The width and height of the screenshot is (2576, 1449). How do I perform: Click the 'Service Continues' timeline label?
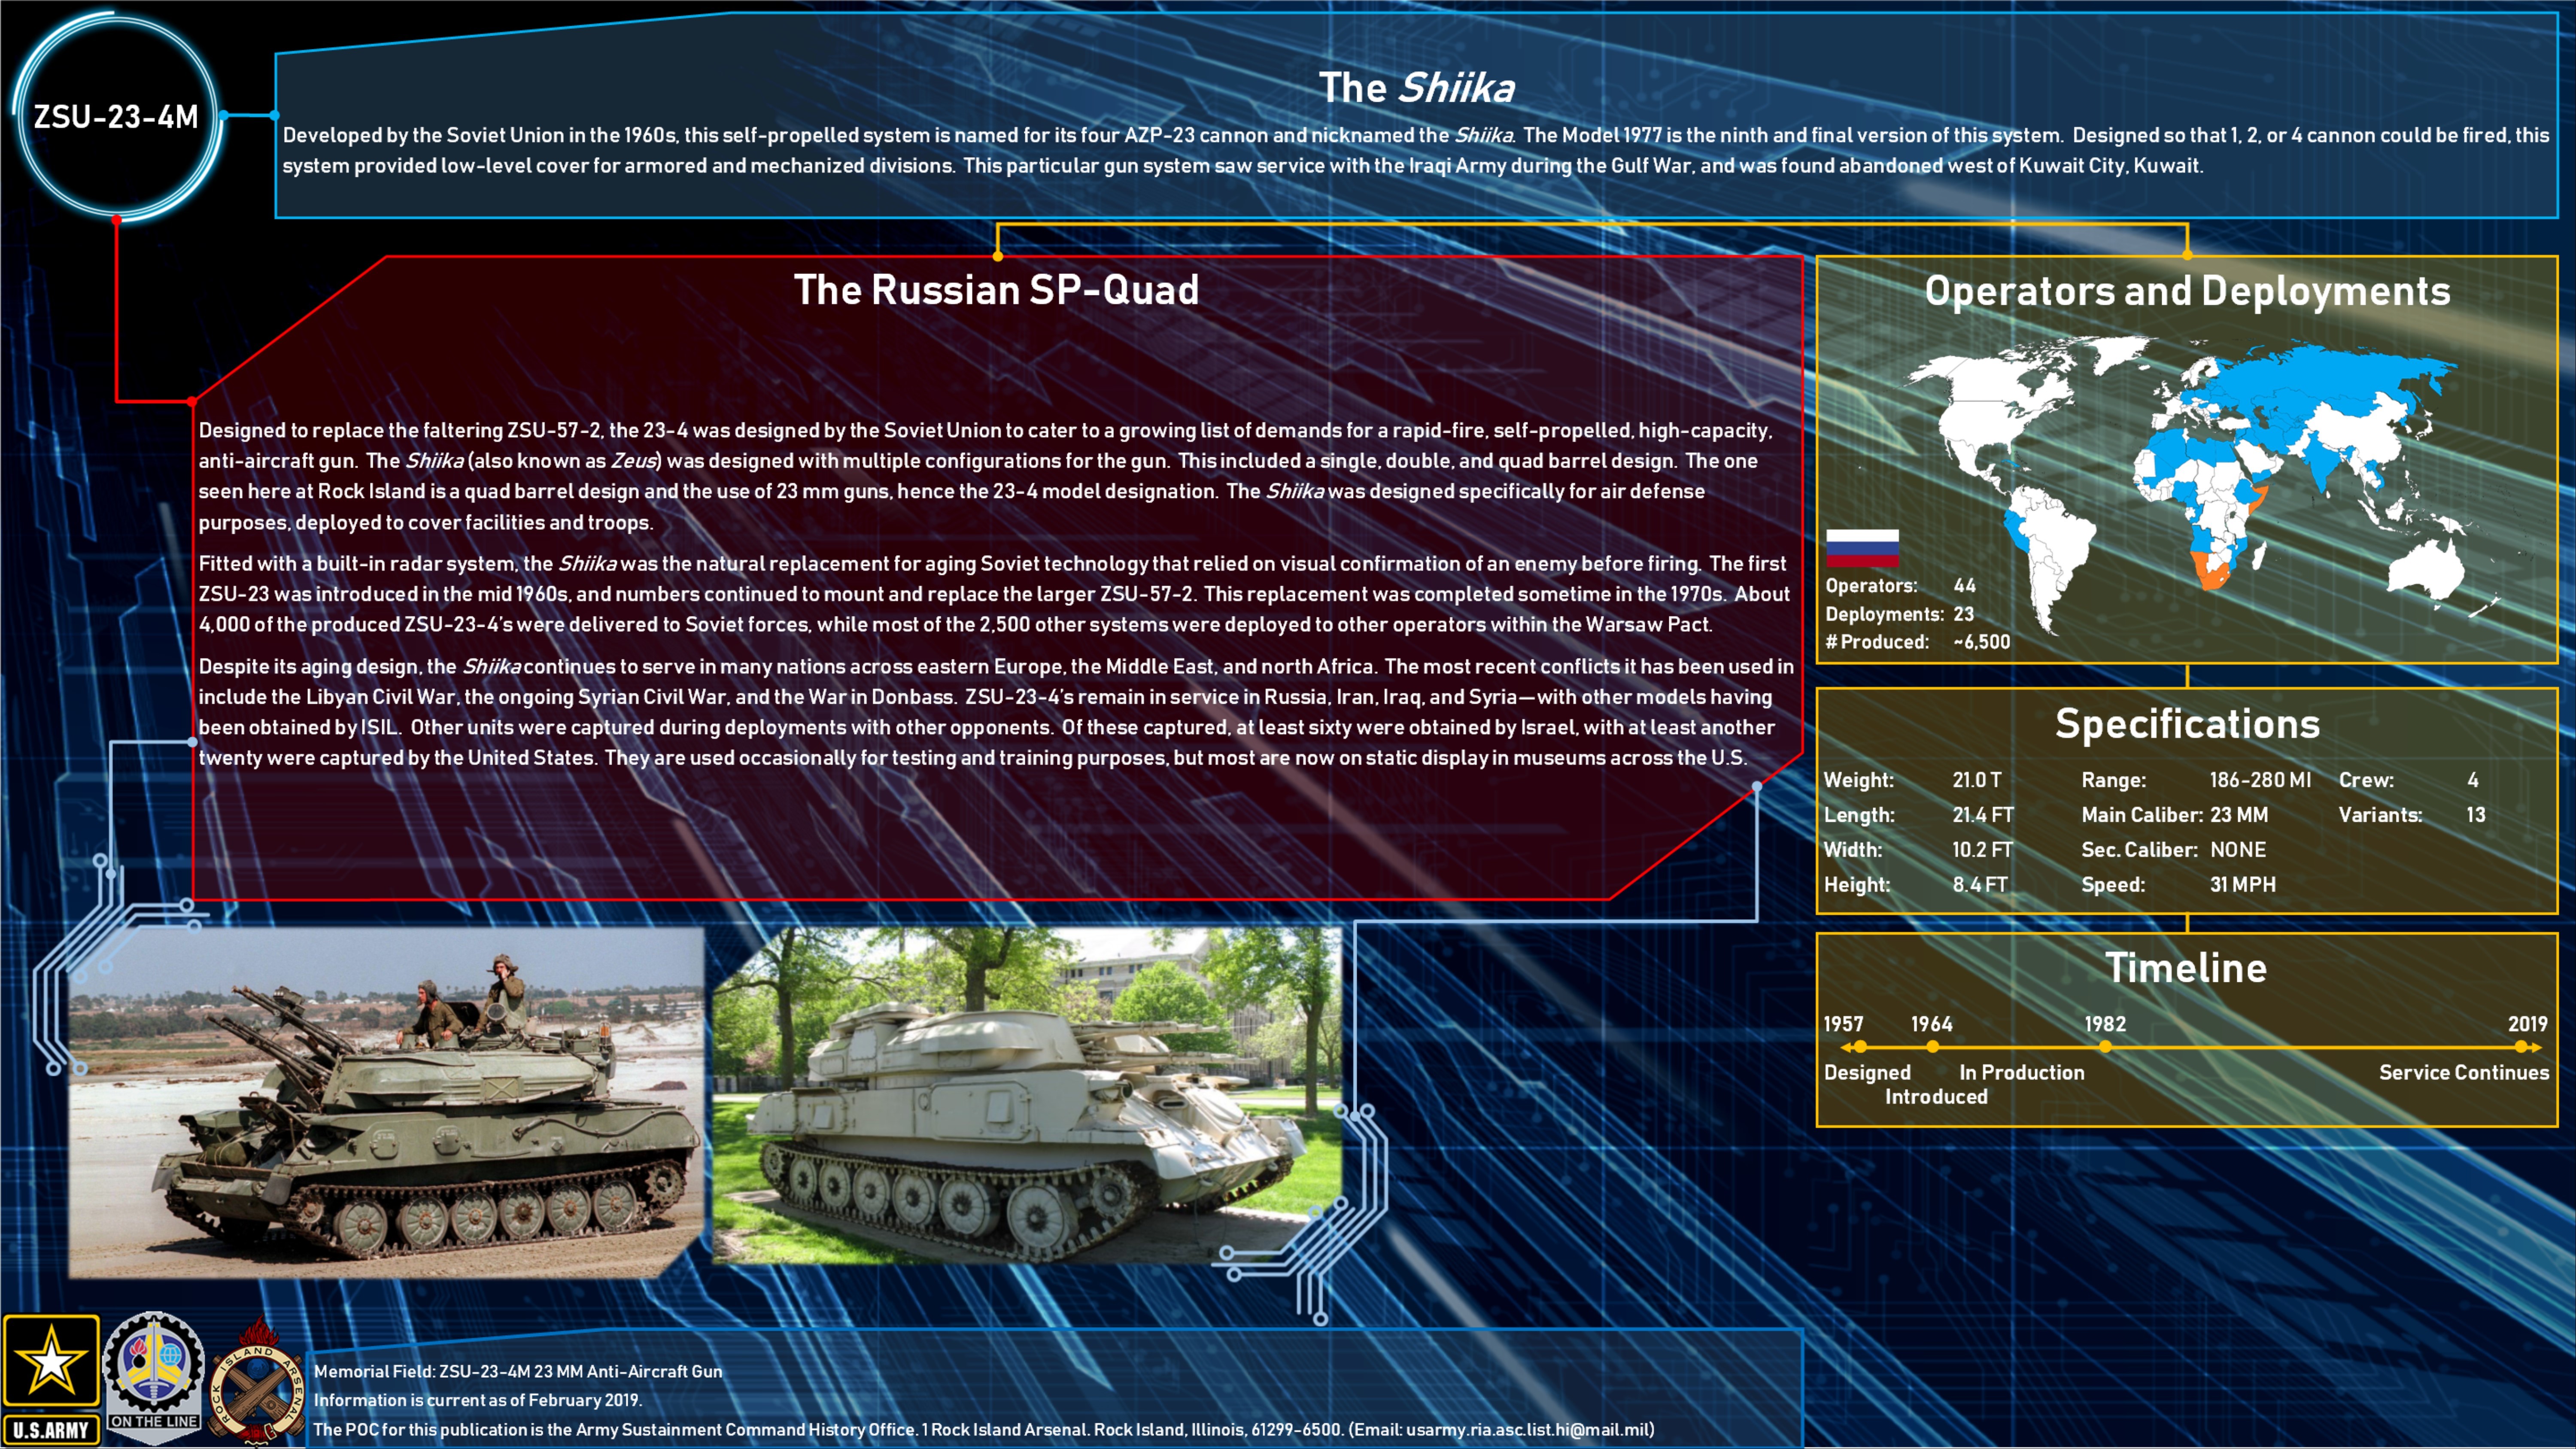pos(2464,1073)
